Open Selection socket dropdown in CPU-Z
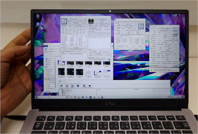This screenshot has width=198, height=134. point(124,46)
